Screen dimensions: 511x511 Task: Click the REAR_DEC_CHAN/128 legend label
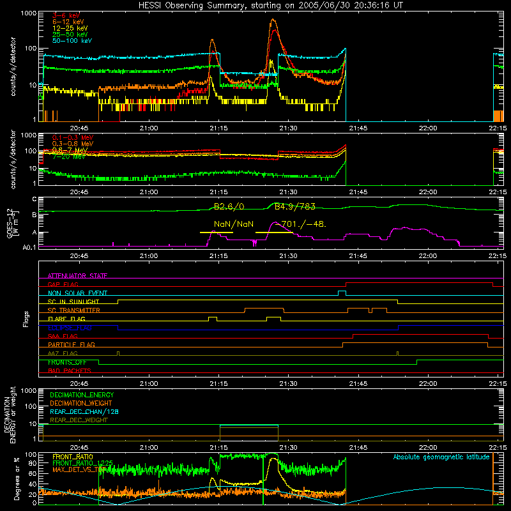[x=84, y=411]
